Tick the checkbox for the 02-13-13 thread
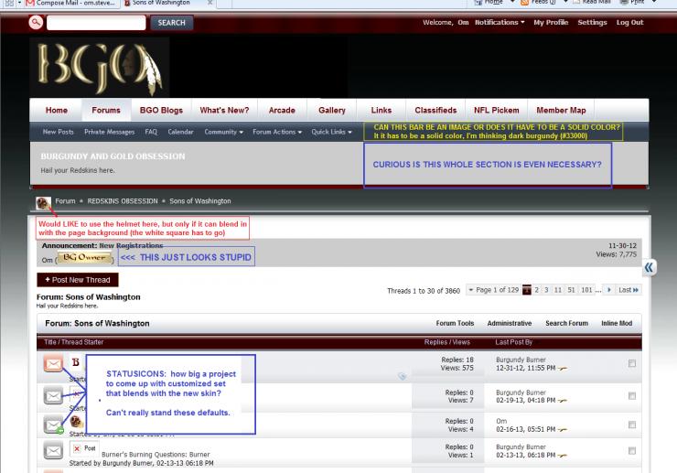 point(632,450)
